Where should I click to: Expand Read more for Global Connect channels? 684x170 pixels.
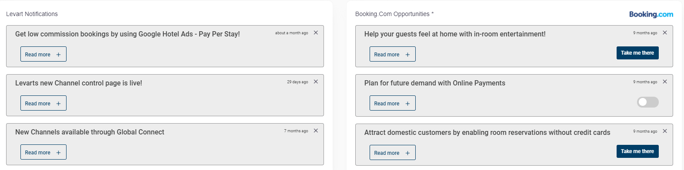pyautogui.click(x=43, y=152)
